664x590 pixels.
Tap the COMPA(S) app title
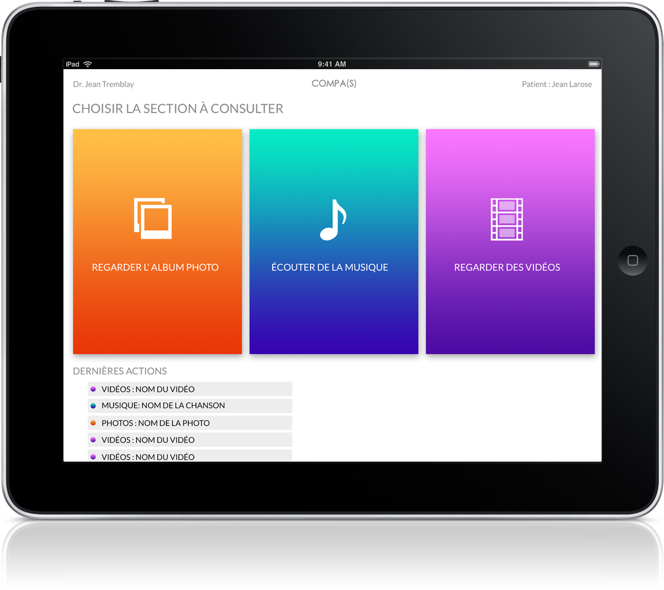(x=334, y=83)
